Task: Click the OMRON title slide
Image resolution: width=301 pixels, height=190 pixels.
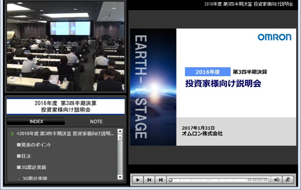Action: click(213, 87)
